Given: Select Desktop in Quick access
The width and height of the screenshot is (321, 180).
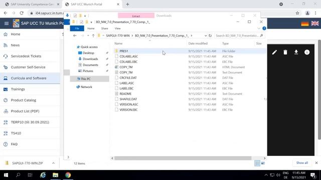Looking at the screenshot, I should (x=88, y=53).
